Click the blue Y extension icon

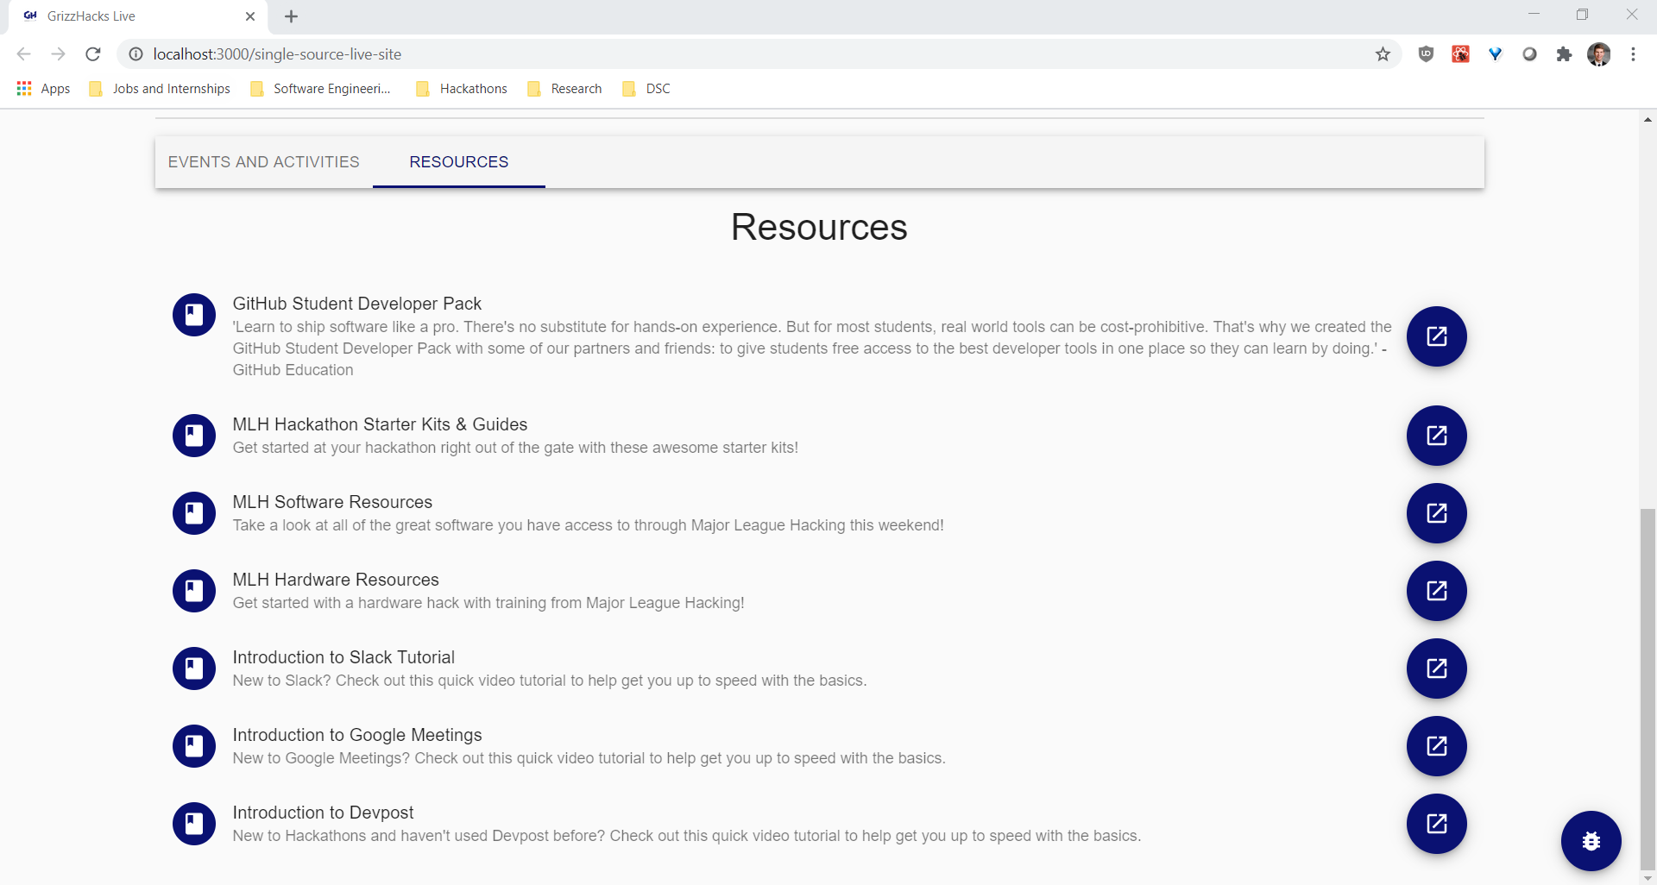point(1495,54)
